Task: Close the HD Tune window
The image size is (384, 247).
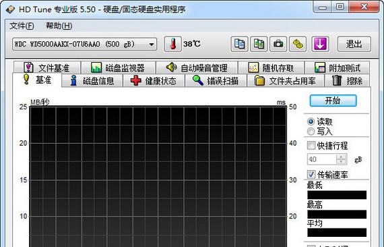Action: click(x=364, y=7)
